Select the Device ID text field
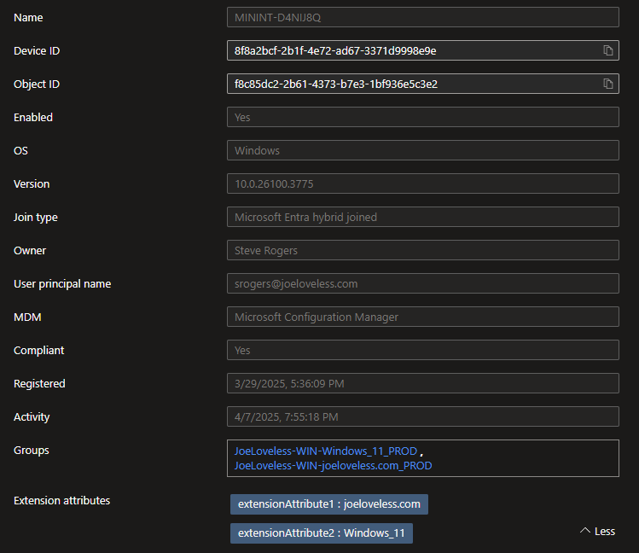 [x=410, y=50]
